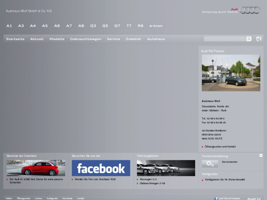Click Kontakt in the footer
The height and width of the screenshot is (200, 267).
point(81,199)
